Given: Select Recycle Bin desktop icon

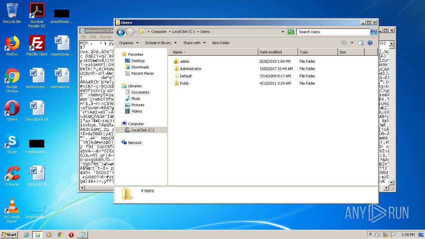Looking at the screenshot, I should 12,14.
